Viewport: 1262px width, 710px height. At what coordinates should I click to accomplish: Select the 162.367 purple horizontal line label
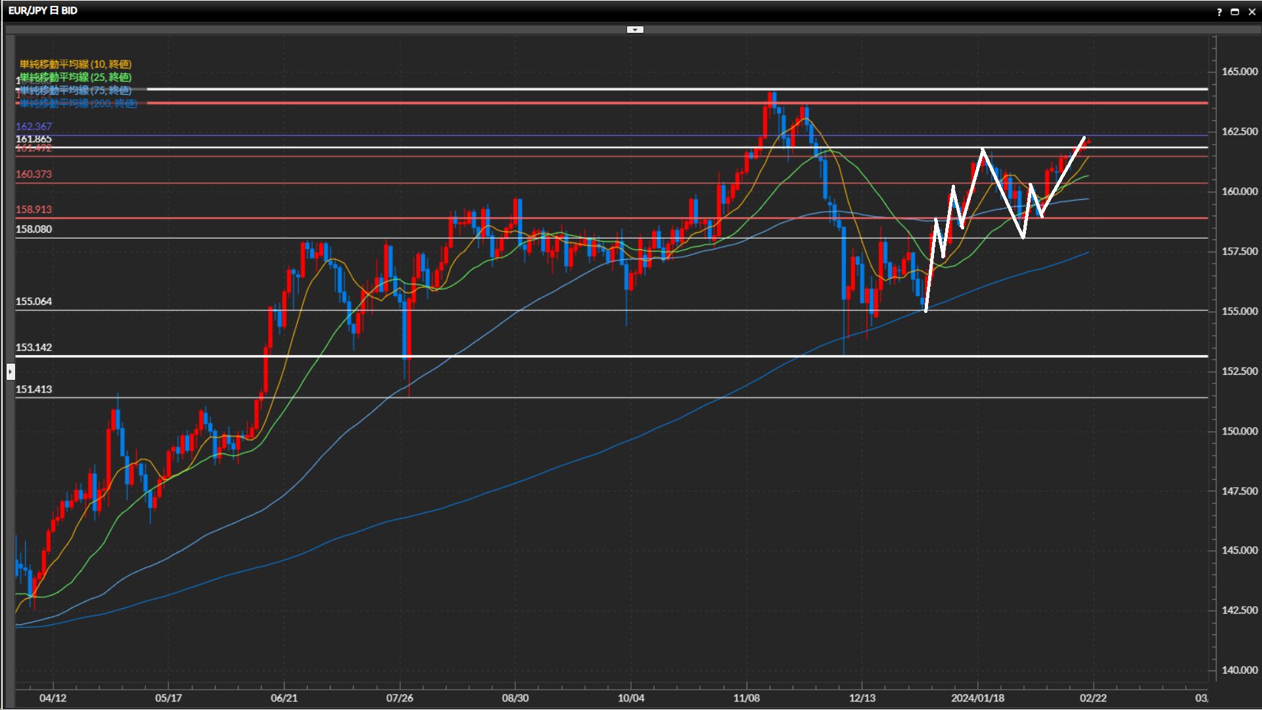tap(34, 126)
